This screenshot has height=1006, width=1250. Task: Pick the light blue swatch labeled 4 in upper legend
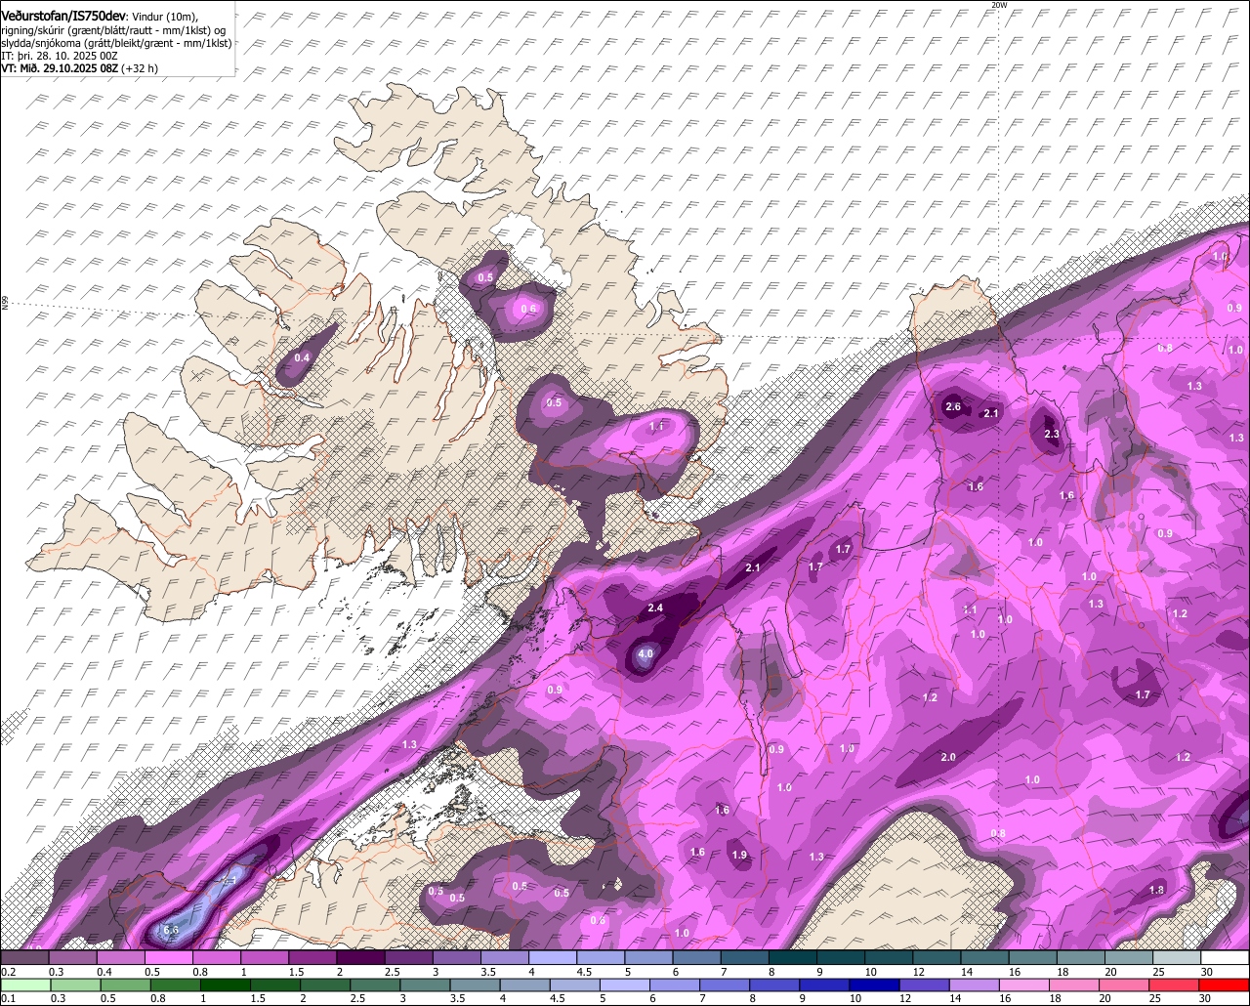(x=553, y=958)
